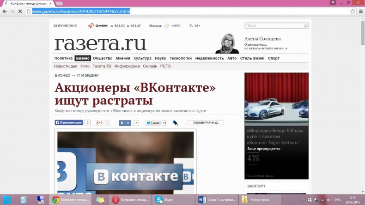Open the computer network taskbar icon

tap(40, 199)
